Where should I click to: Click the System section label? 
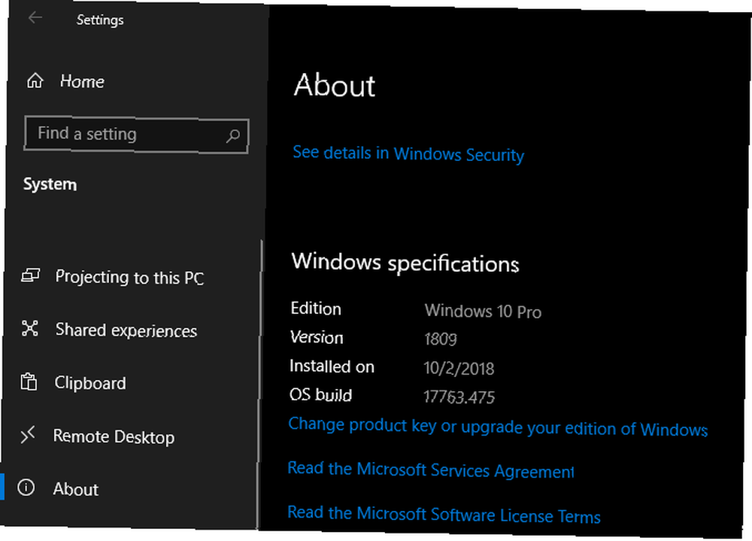[x=50, y=184]
